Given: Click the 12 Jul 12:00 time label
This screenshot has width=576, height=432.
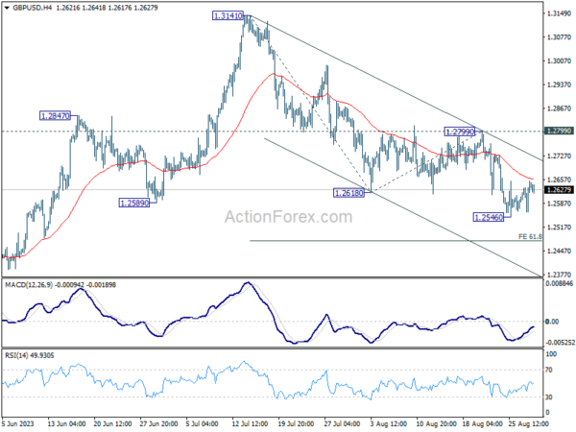Looking at the screenshot, I should pyautogui.click(x=251, y=423).
